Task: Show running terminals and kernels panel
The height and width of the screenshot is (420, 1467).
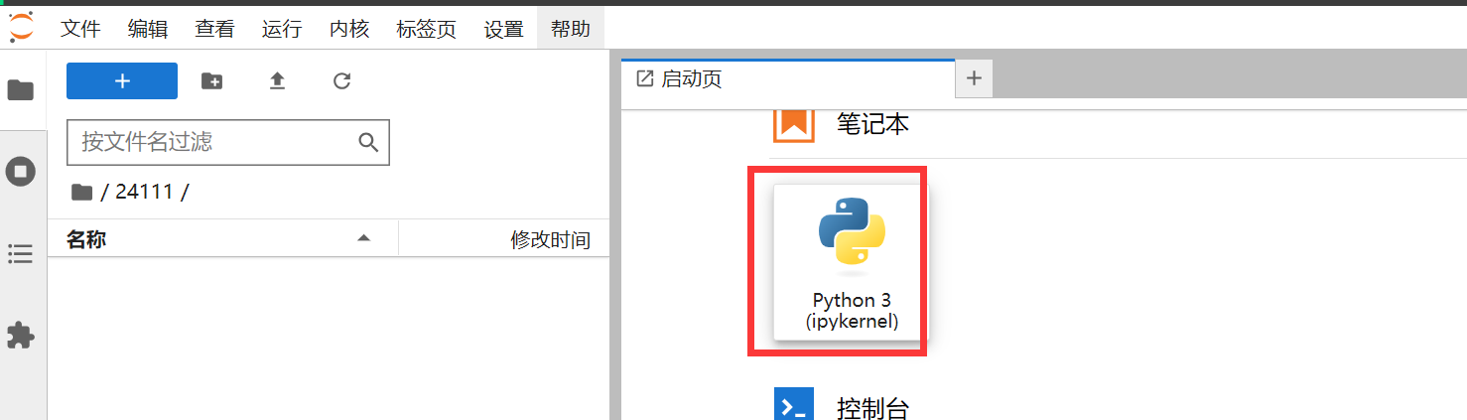Action: (21, 172)
